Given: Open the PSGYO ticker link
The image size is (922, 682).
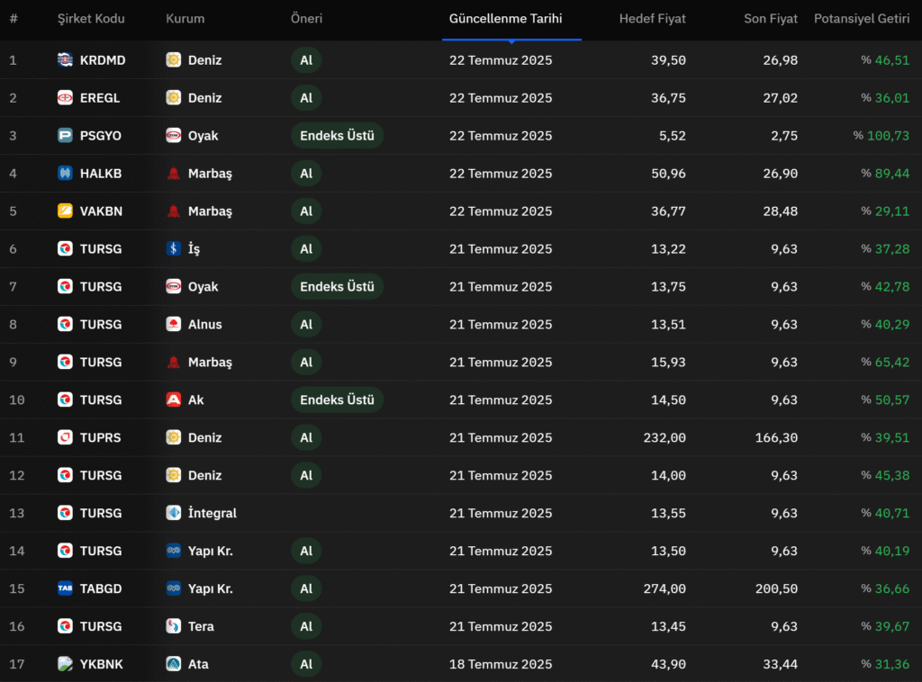Looking at the screenshot, I should click(101, 136).
